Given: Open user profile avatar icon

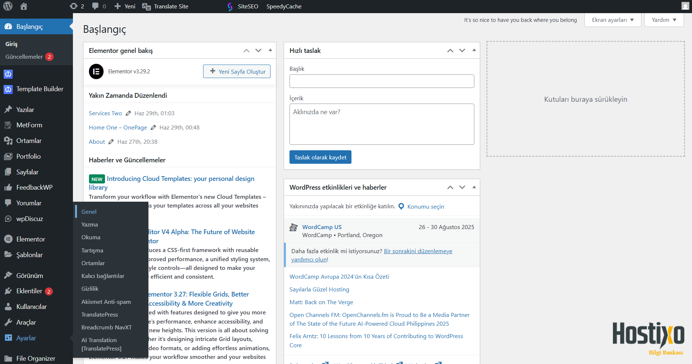Looking at the screenshot, I should pos(685,6).
